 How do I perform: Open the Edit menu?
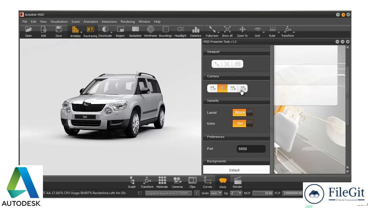click(x=34, y=22)
